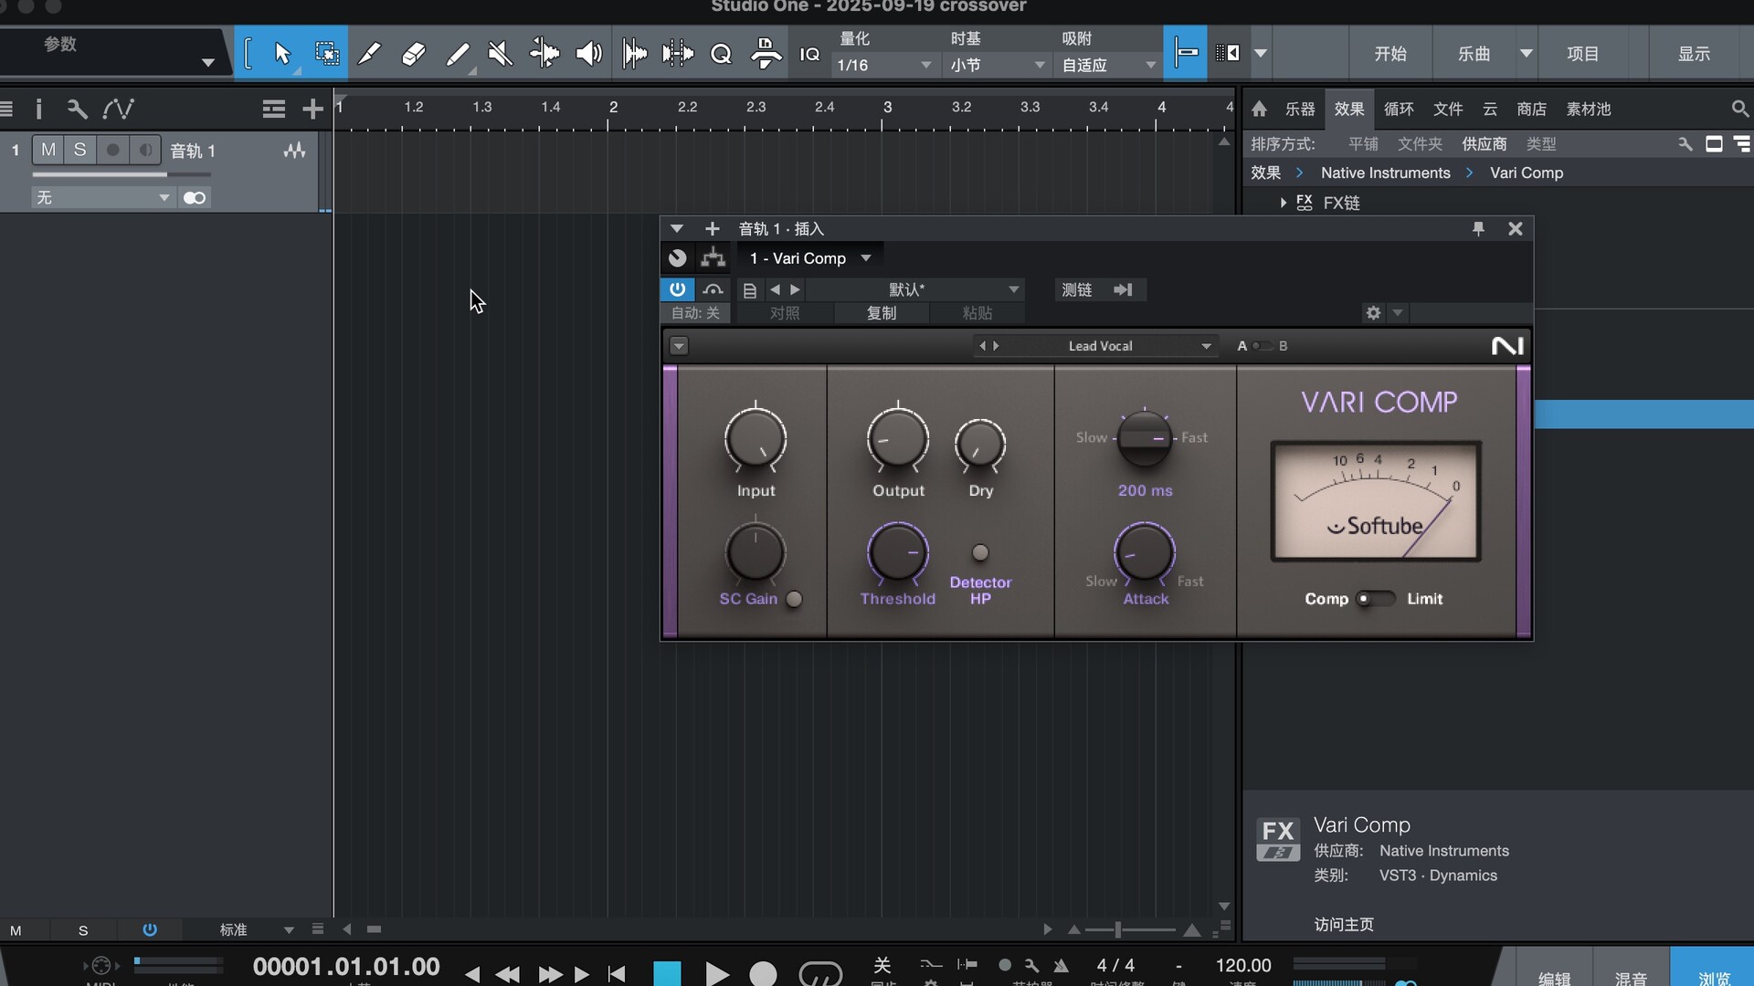This screenshot has height=986, width=1754.
Task: Open the timebase 小节 dropdown
Action: [997, 65]
